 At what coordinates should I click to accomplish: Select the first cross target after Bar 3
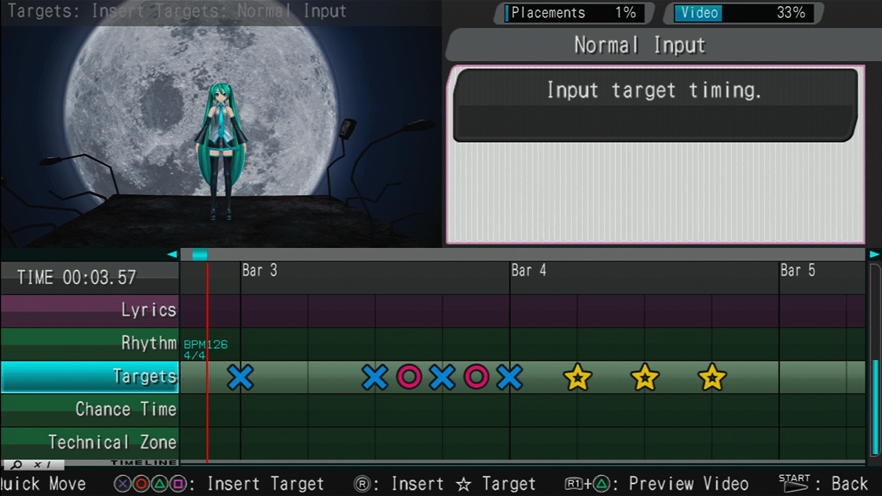pos(375,378)
